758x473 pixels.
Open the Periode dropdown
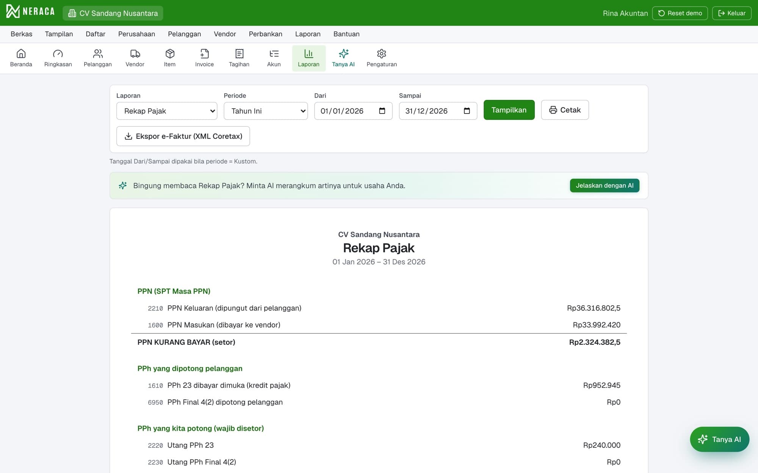[x=266, y=111]
